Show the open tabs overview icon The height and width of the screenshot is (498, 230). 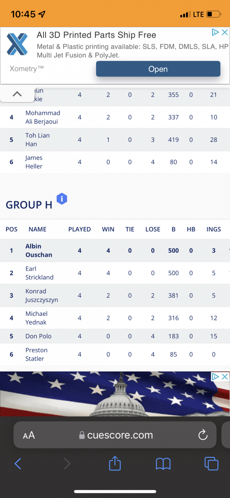click(x=211, y=464)
